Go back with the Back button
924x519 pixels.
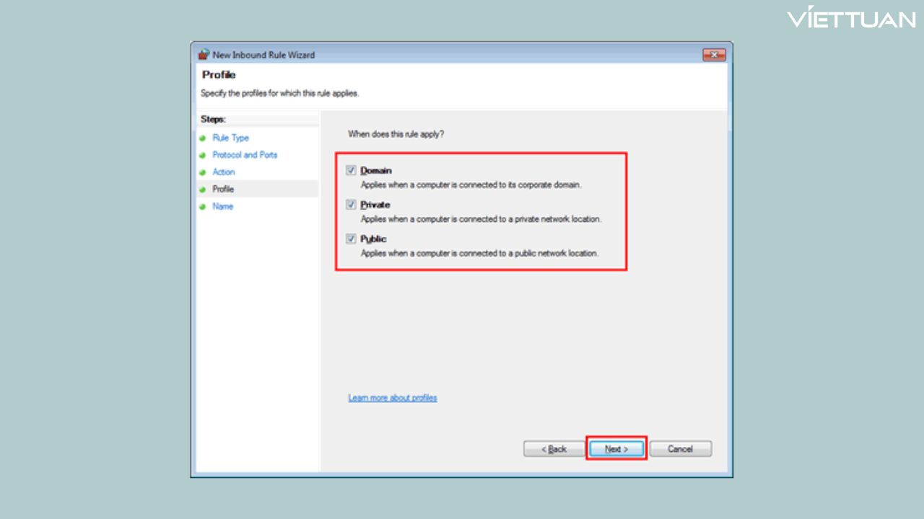(x=554, y=449)
